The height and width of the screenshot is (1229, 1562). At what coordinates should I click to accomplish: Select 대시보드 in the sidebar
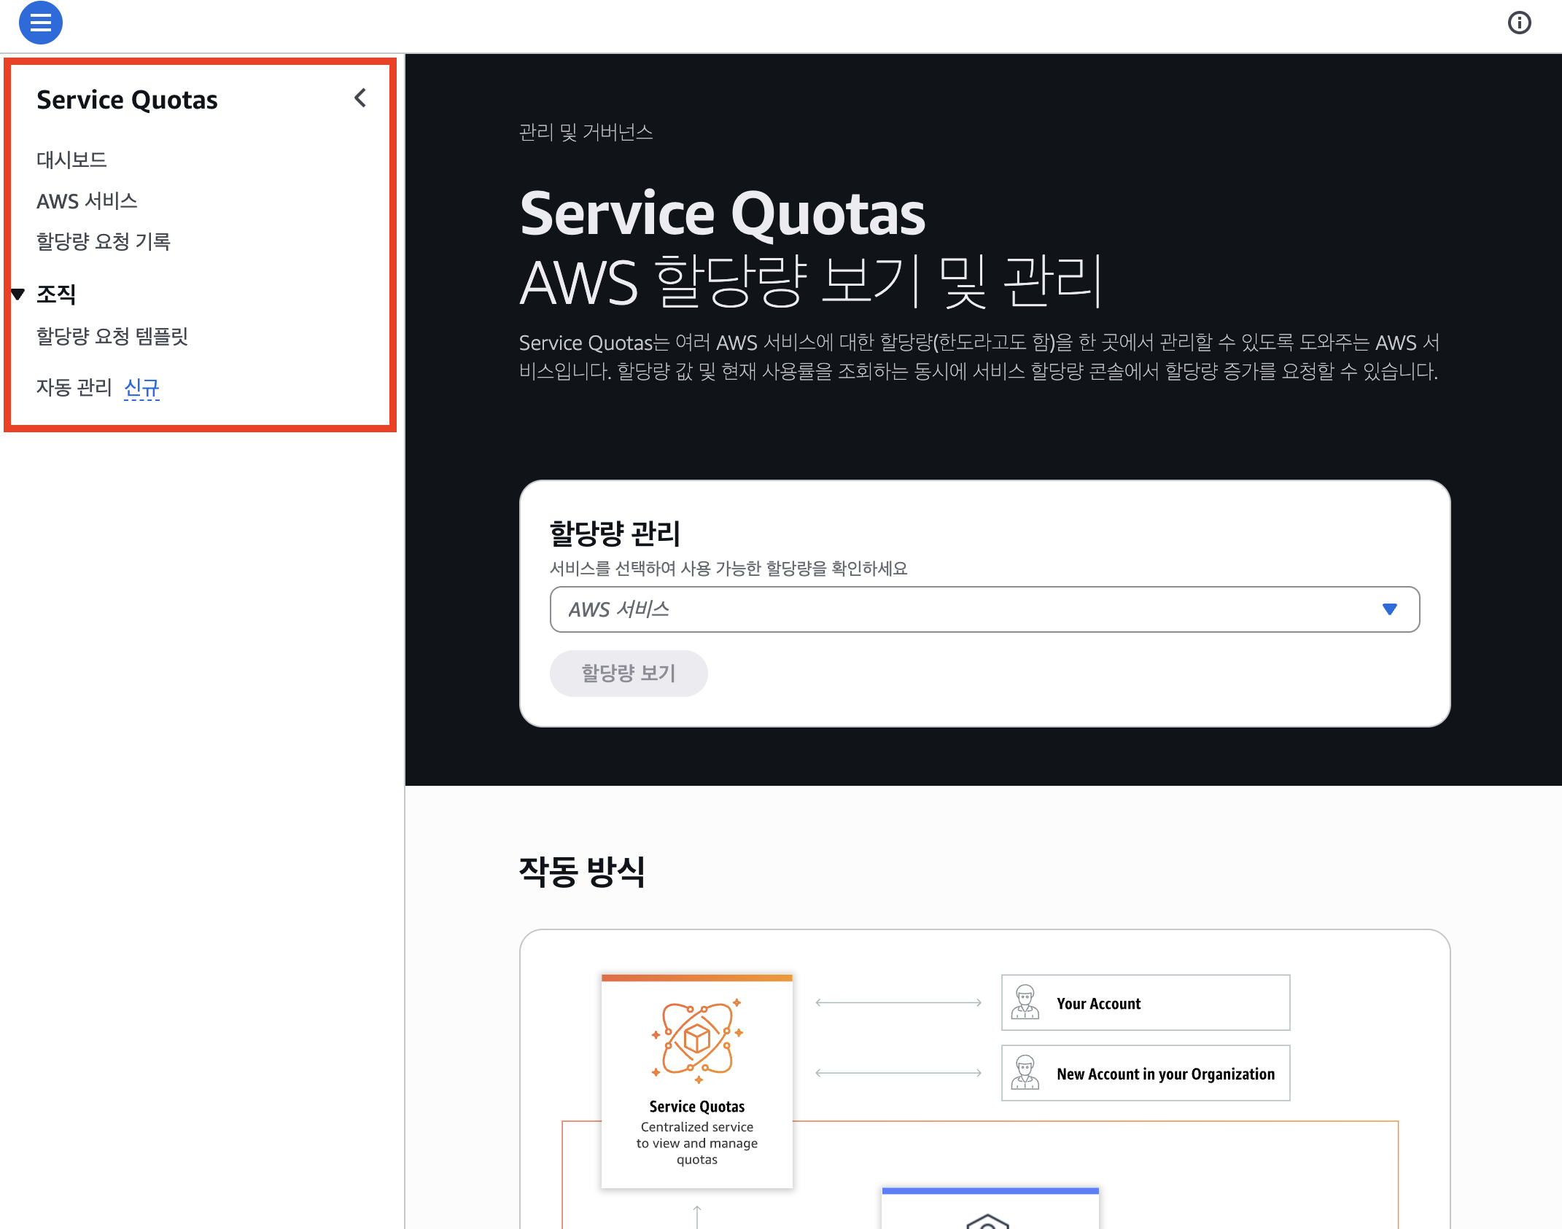pyautogui.click(x=71, y=159)
